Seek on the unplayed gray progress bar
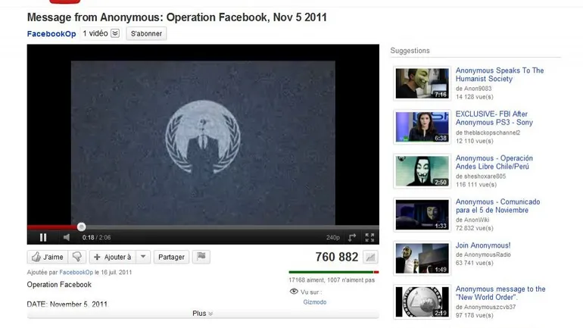The image size is (583, 328). pyautogui.click(x=232, y=226)
